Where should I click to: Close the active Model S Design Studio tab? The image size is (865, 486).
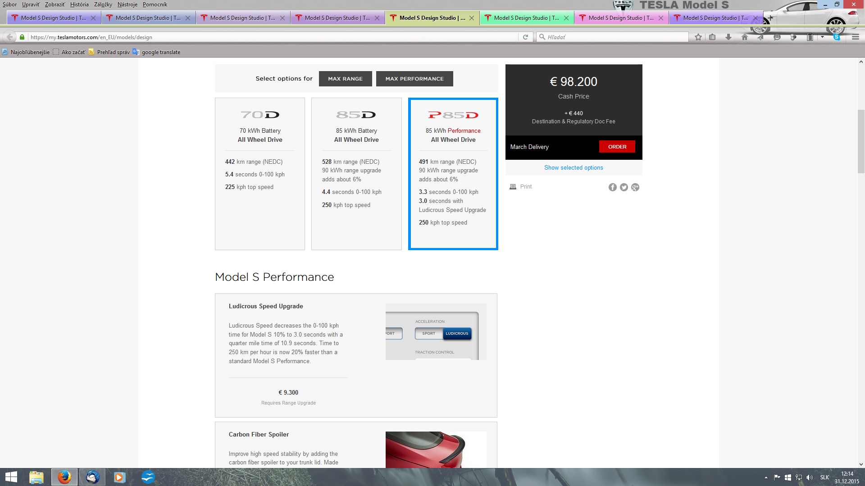pyautogui.click(x=472, y=18)
